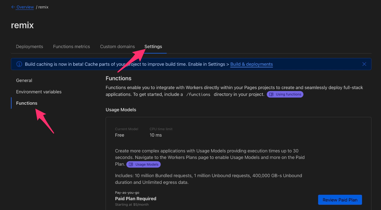Click the '10 ms' CPU time limit value
The width and height of the screenshot is (381, 210).
[156, 135]
